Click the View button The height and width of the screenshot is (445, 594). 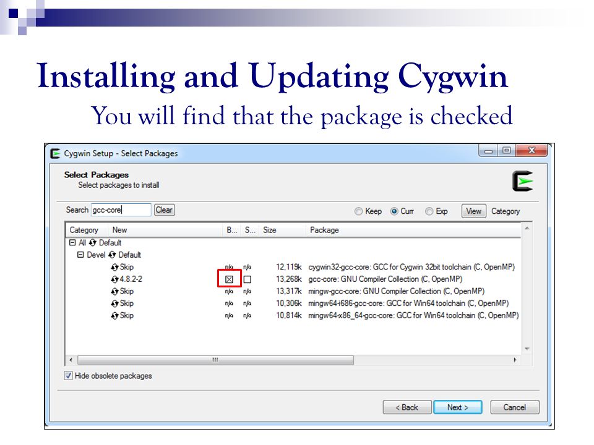(x=473, y=211)
